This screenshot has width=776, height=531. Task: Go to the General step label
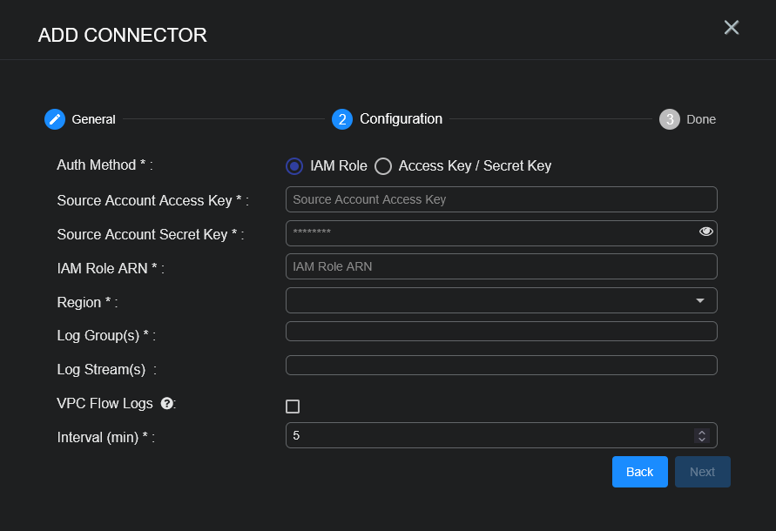pos(93,119)
